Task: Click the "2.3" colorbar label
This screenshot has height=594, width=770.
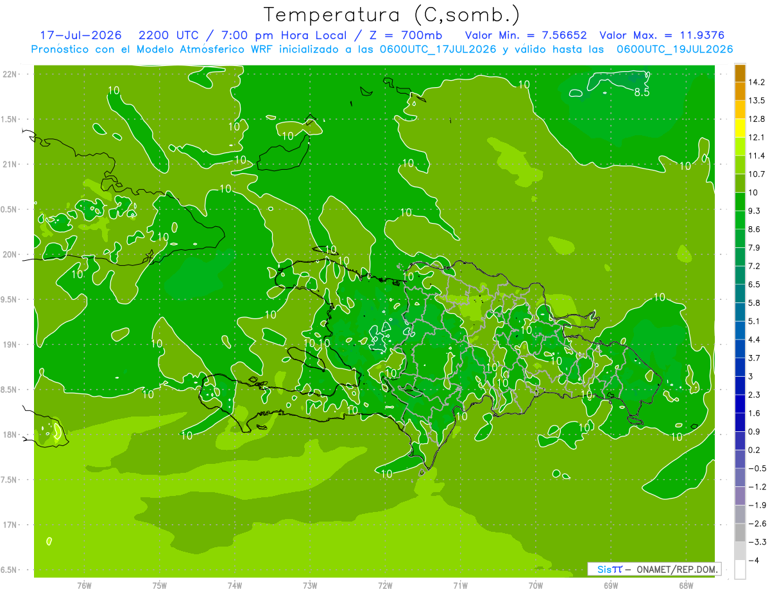Action: point(755,395)
